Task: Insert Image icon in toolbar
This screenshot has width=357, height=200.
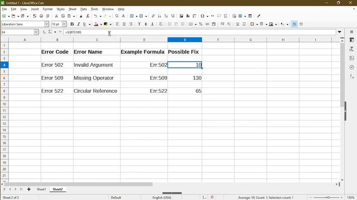Action: coord(181,16)
